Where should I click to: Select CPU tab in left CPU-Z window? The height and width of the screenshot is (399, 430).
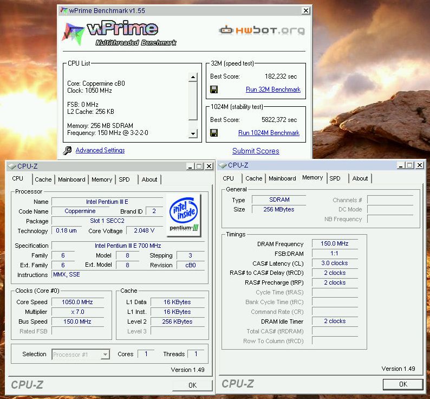17,178
